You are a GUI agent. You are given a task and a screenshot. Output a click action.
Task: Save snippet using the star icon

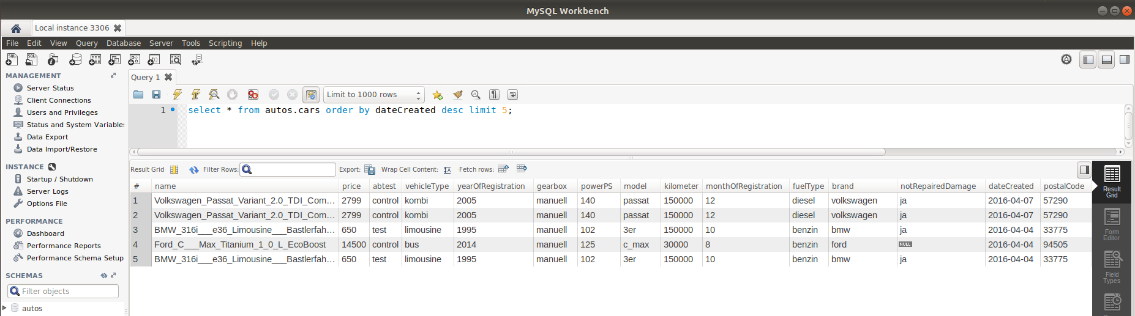[437, 95]
